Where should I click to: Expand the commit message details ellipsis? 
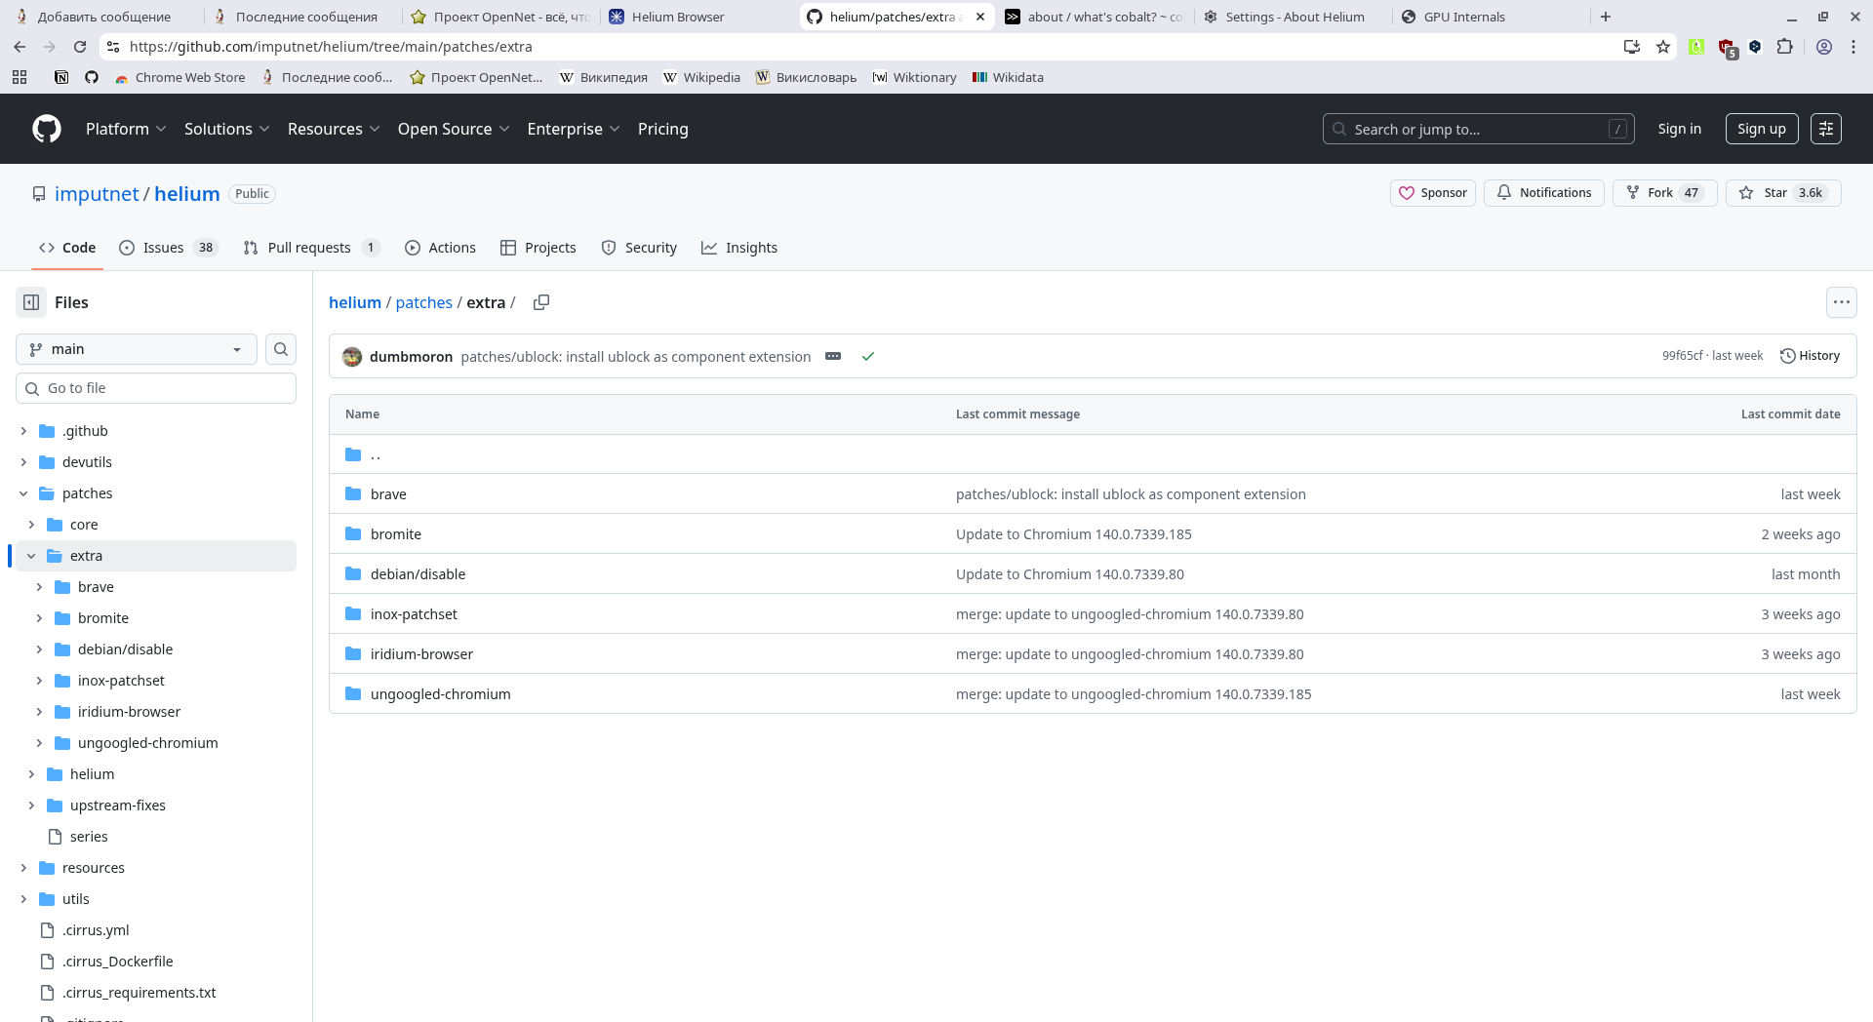pos(833,357)
